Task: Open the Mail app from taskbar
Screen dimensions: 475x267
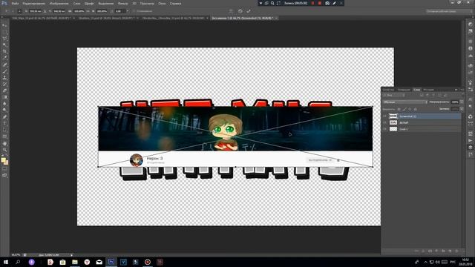Action: [x=99, y=262]
